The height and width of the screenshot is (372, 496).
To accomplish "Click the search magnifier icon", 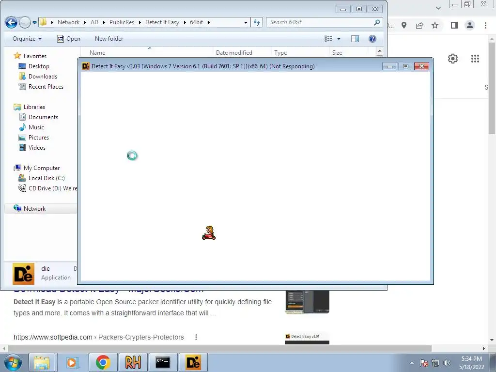I will point(377,22).
